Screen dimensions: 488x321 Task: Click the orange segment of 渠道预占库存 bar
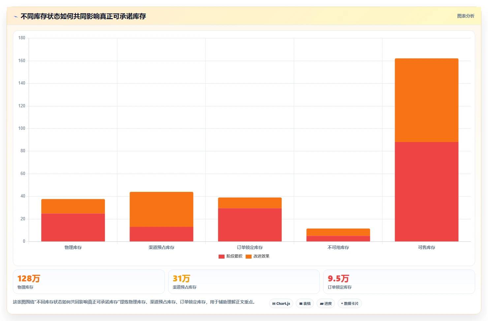pyautogui.click(x=161, y=209)
